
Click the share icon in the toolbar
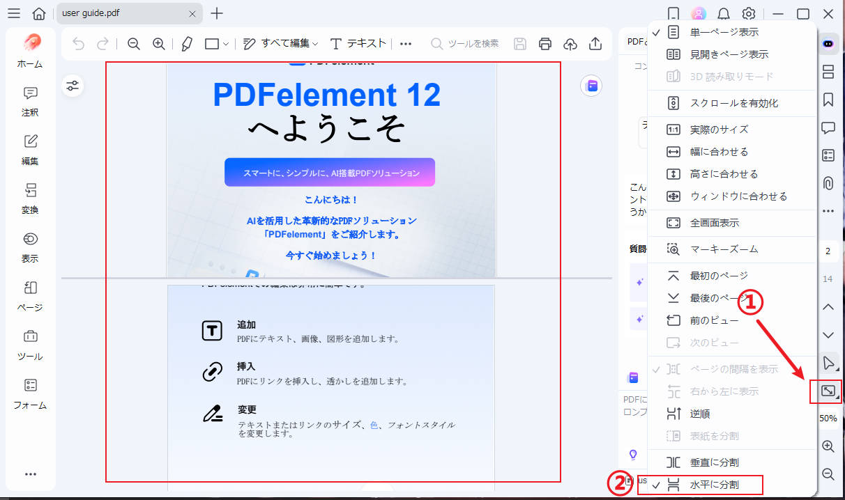click(x=595, y=43)
